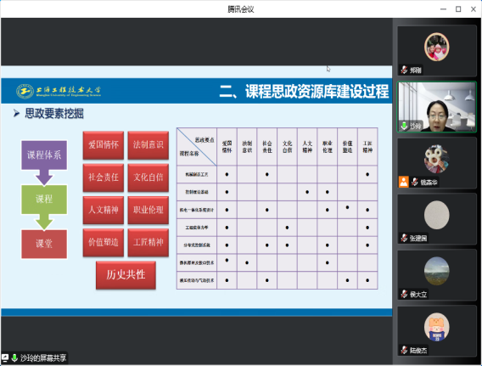Click the muted mic icon beside 陆俊杰
This screenshot has width=482, height=366.
404,350
